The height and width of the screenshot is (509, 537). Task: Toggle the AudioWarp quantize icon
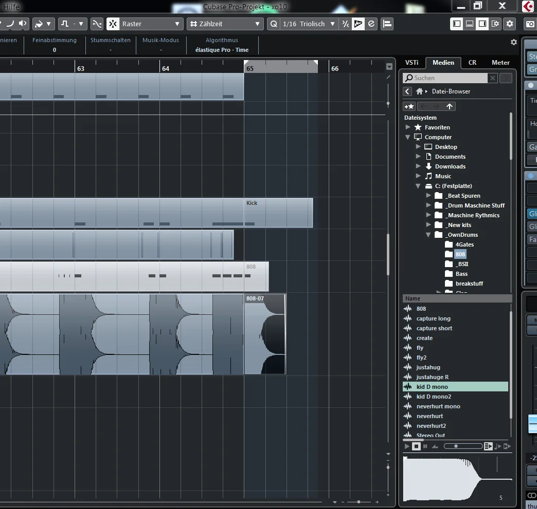tap(358, 24)
